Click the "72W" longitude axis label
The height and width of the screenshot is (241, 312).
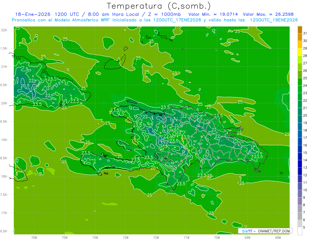(x=156, y=237)
